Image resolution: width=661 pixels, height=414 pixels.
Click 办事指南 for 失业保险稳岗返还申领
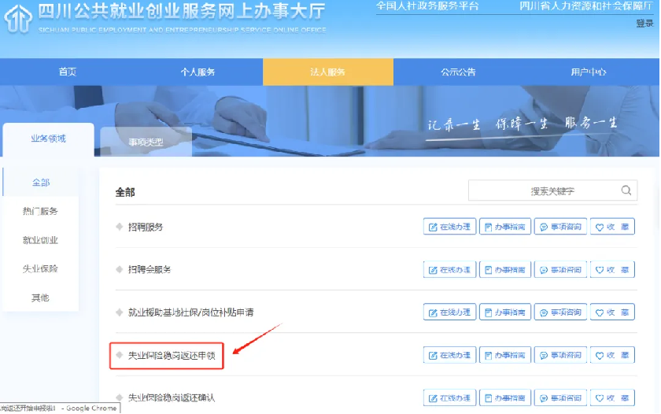click(505, 356)
